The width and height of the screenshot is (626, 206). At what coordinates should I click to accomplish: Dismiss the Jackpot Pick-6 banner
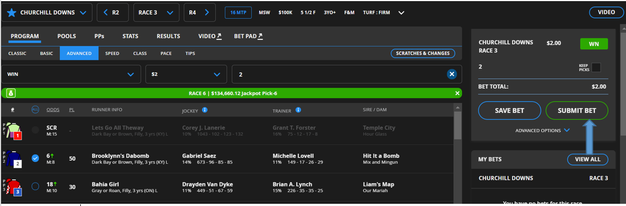pyautogui.click(x=458, y=94)
